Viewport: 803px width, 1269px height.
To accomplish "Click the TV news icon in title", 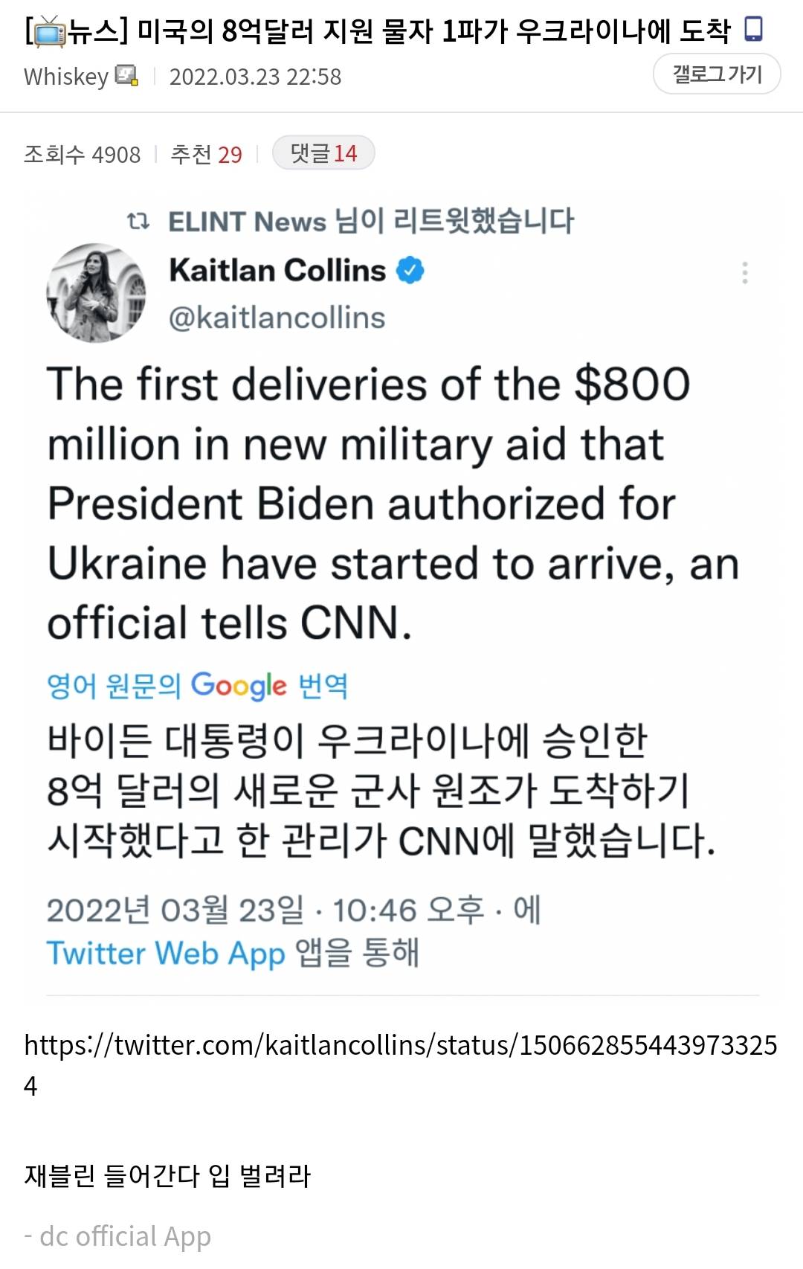I will point(49,33).
